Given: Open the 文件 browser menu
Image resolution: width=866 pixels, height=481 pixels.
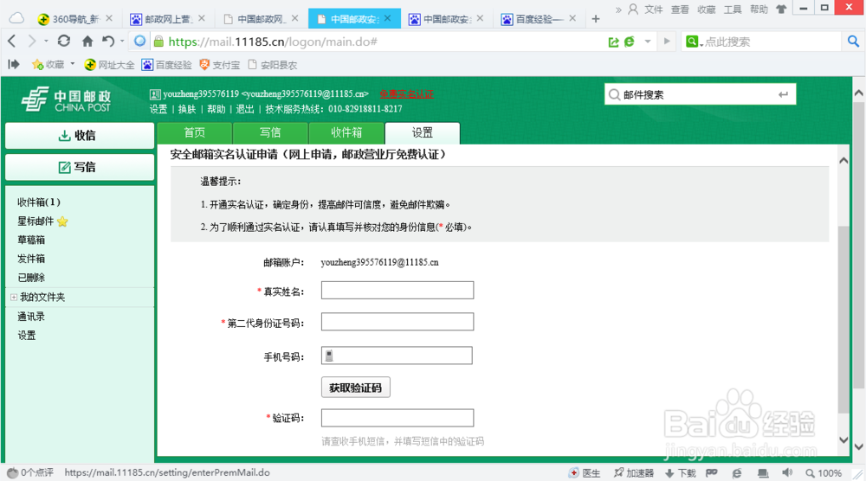Looking at the screenshot, I should pyautogui.click(x=653, y=10).
